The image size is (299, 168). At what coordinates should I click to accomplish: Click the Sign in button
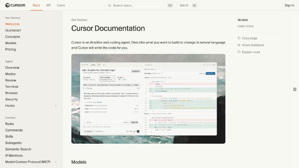coord(289,5)
